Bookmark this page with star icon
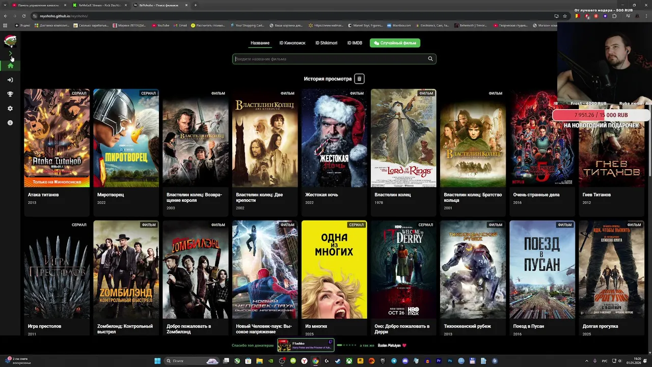This screenshot has width=652, height=367. pyautogui.click(x=565, y=16)
